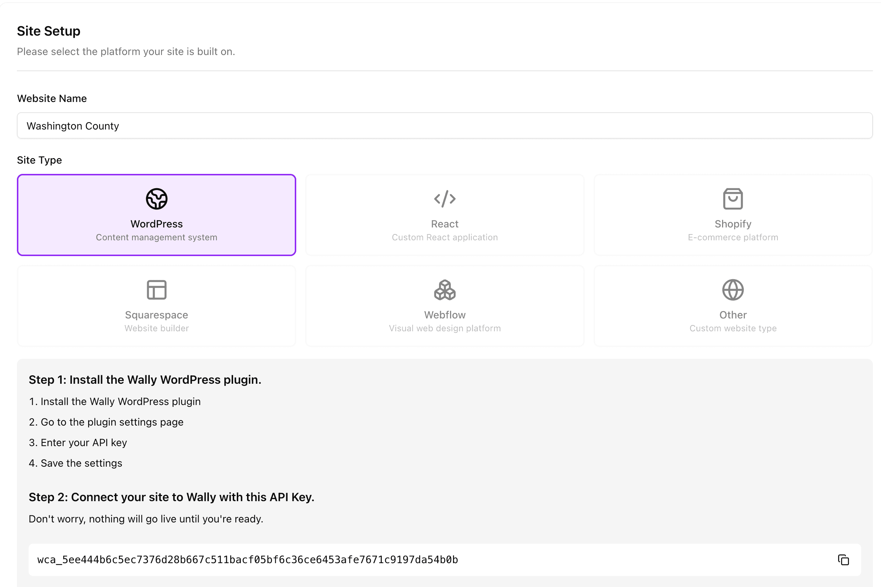Select Custom website type card

[733, 306]
